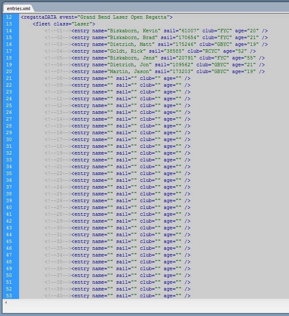This screenshot has height=316, width=289.
Task: Click empty sail attribute on line 30
Action: [x=127, y=139]
